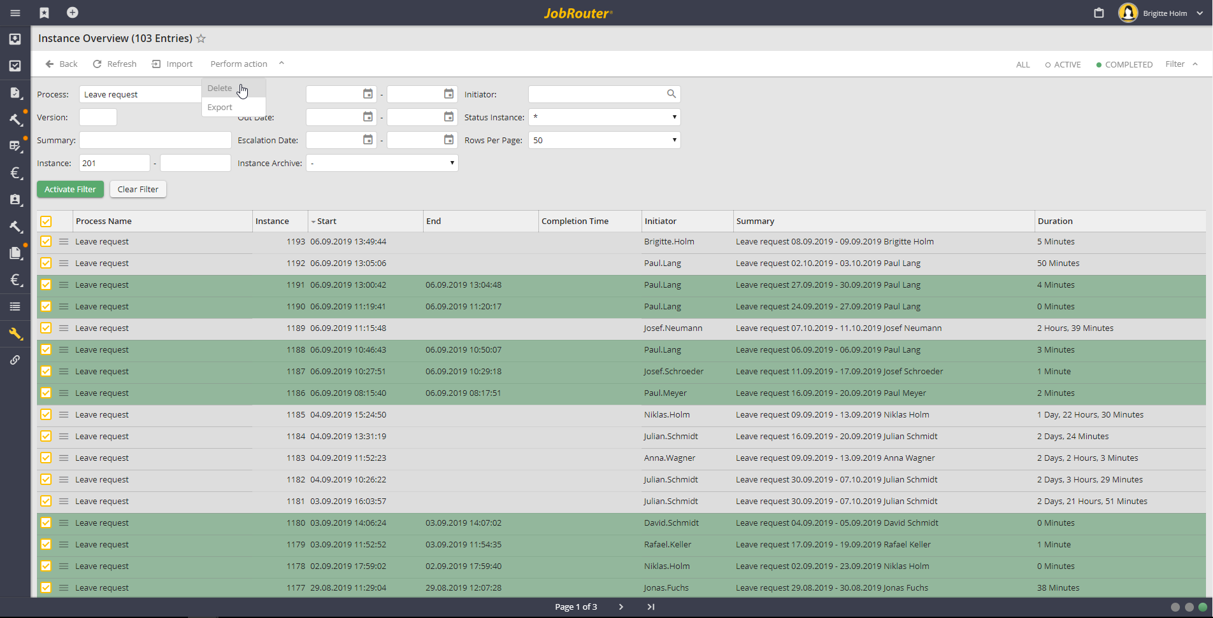The image size is (1213, 618).
Task: Open Perform action menu
Action: coord(239,64)
